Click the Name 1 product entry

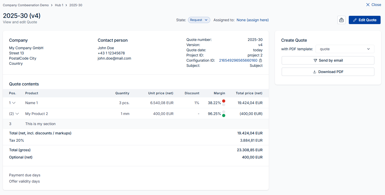coord(32,103)
